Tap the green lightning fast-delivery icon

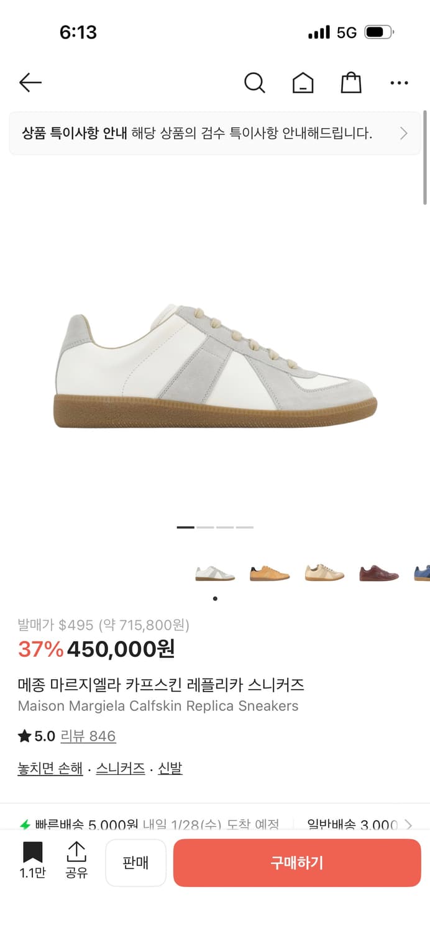click(25, 825)
